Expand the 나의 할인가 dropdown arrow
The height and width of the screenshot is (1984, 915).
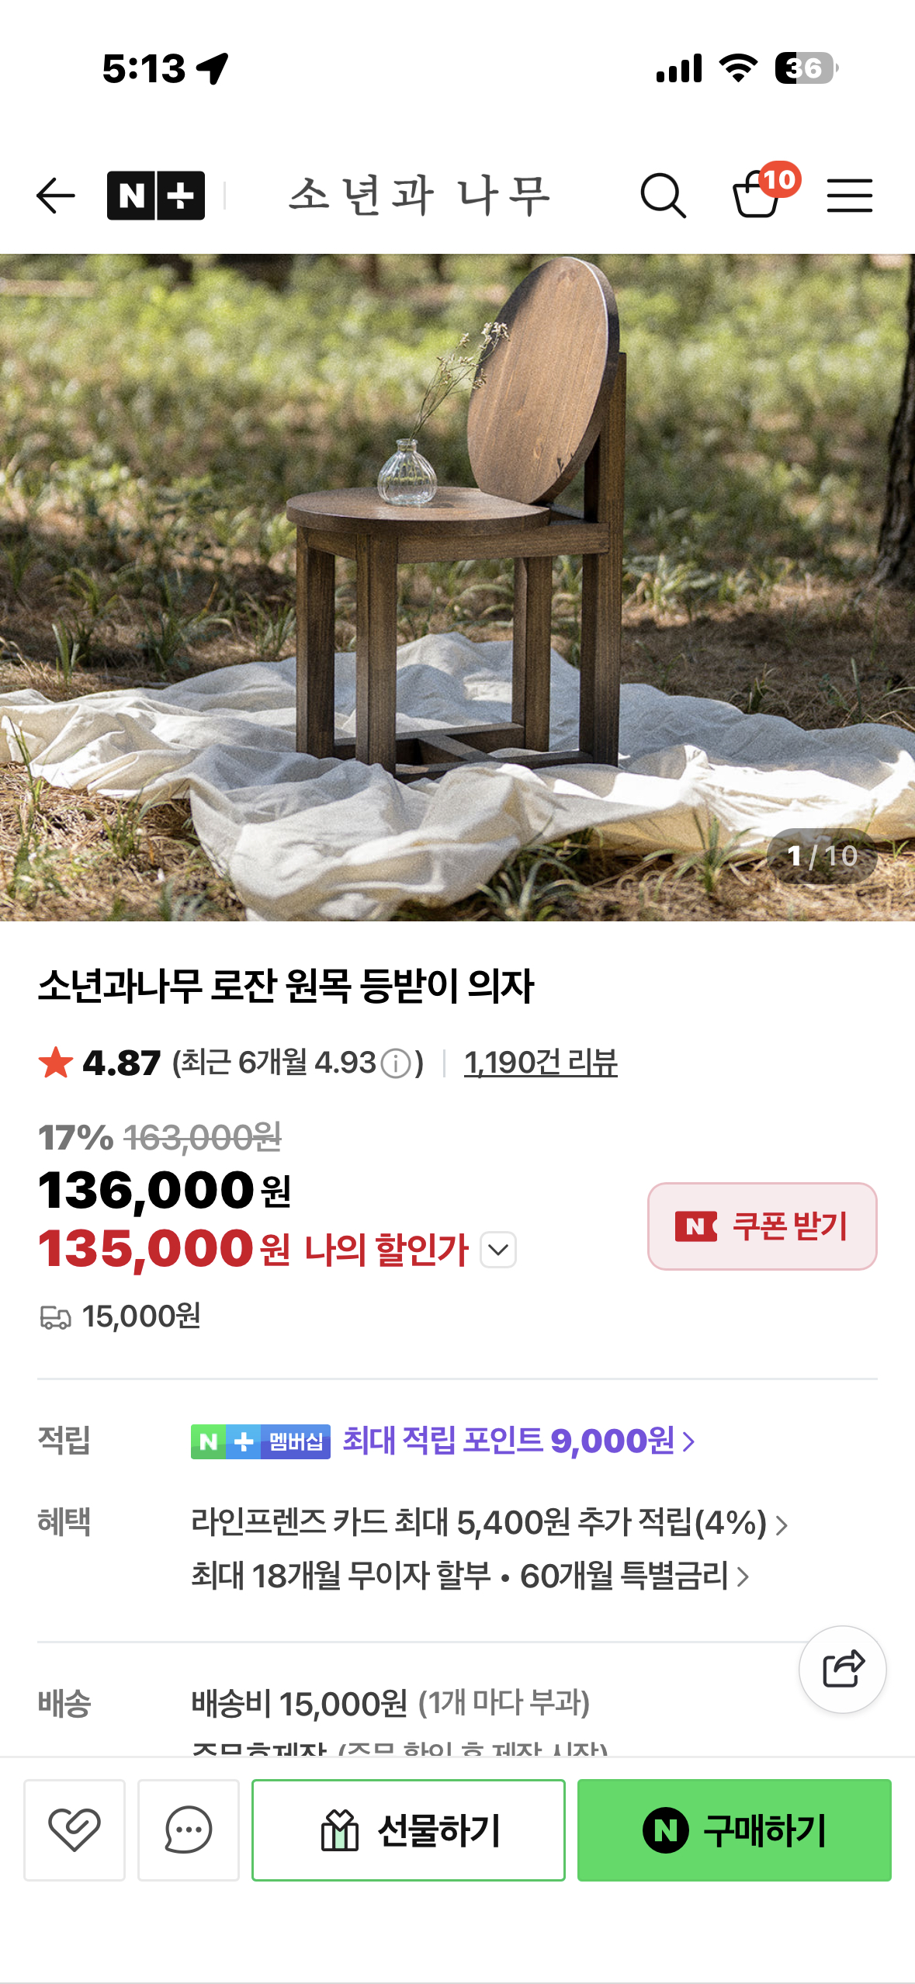(498, 1250)
